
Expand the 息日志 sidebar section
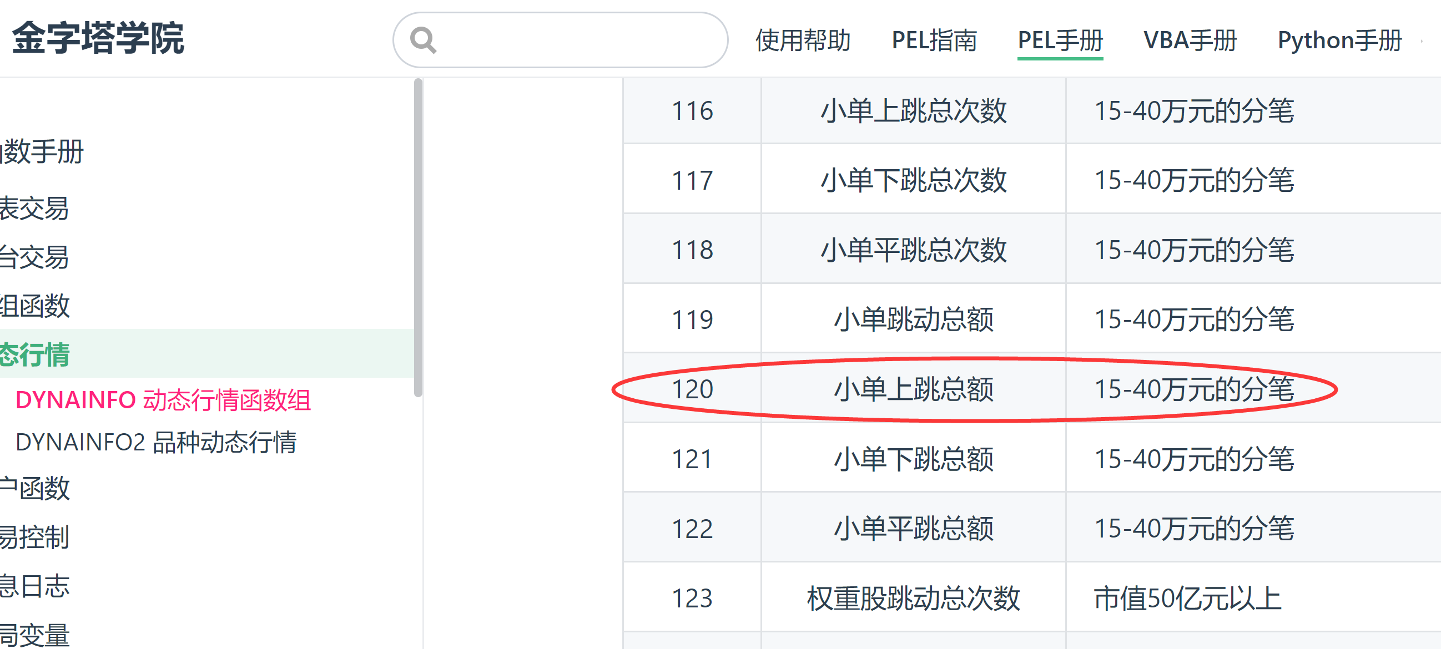(34, 586)
